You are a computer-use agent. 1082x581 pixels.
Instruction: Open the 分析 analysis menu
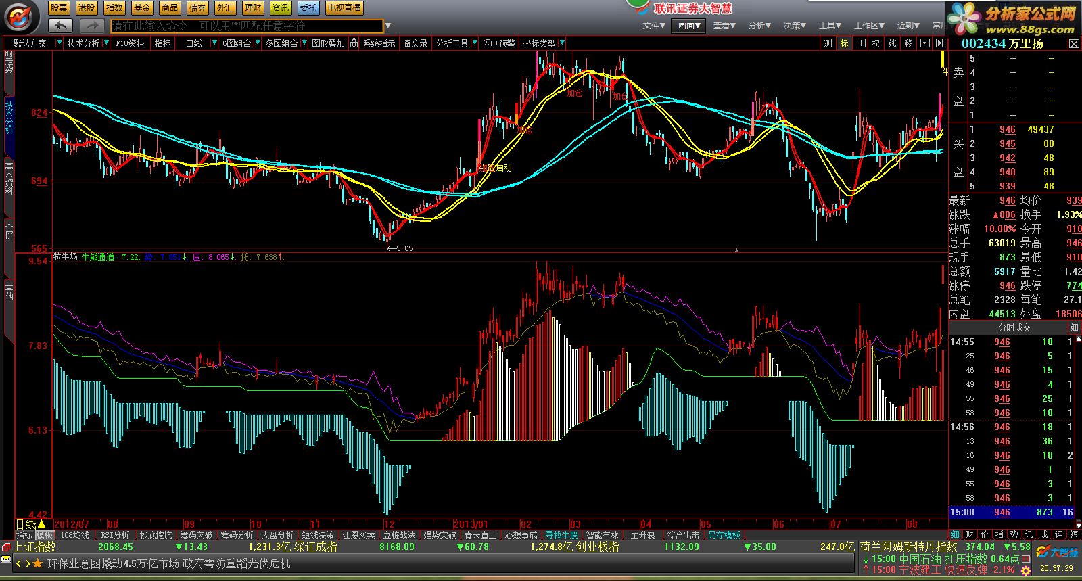coord(759,26)
